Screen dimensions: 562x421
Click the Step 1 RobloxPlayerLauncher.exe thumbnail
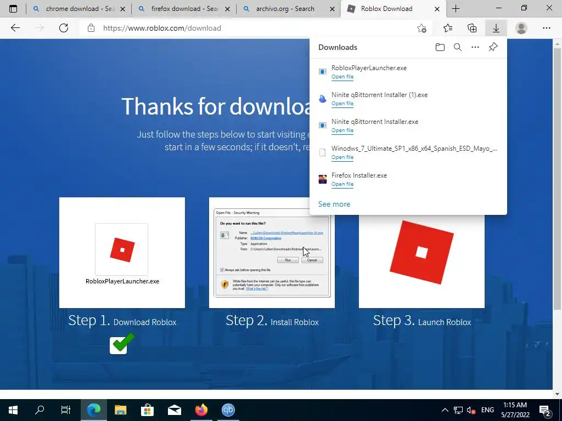point(122,252)
